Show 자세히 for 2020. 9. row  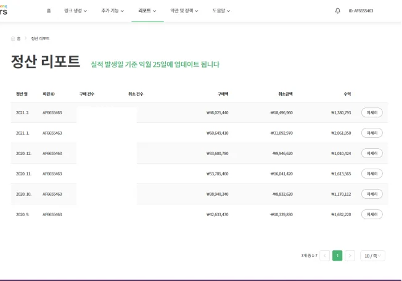(x=372, y=214)
